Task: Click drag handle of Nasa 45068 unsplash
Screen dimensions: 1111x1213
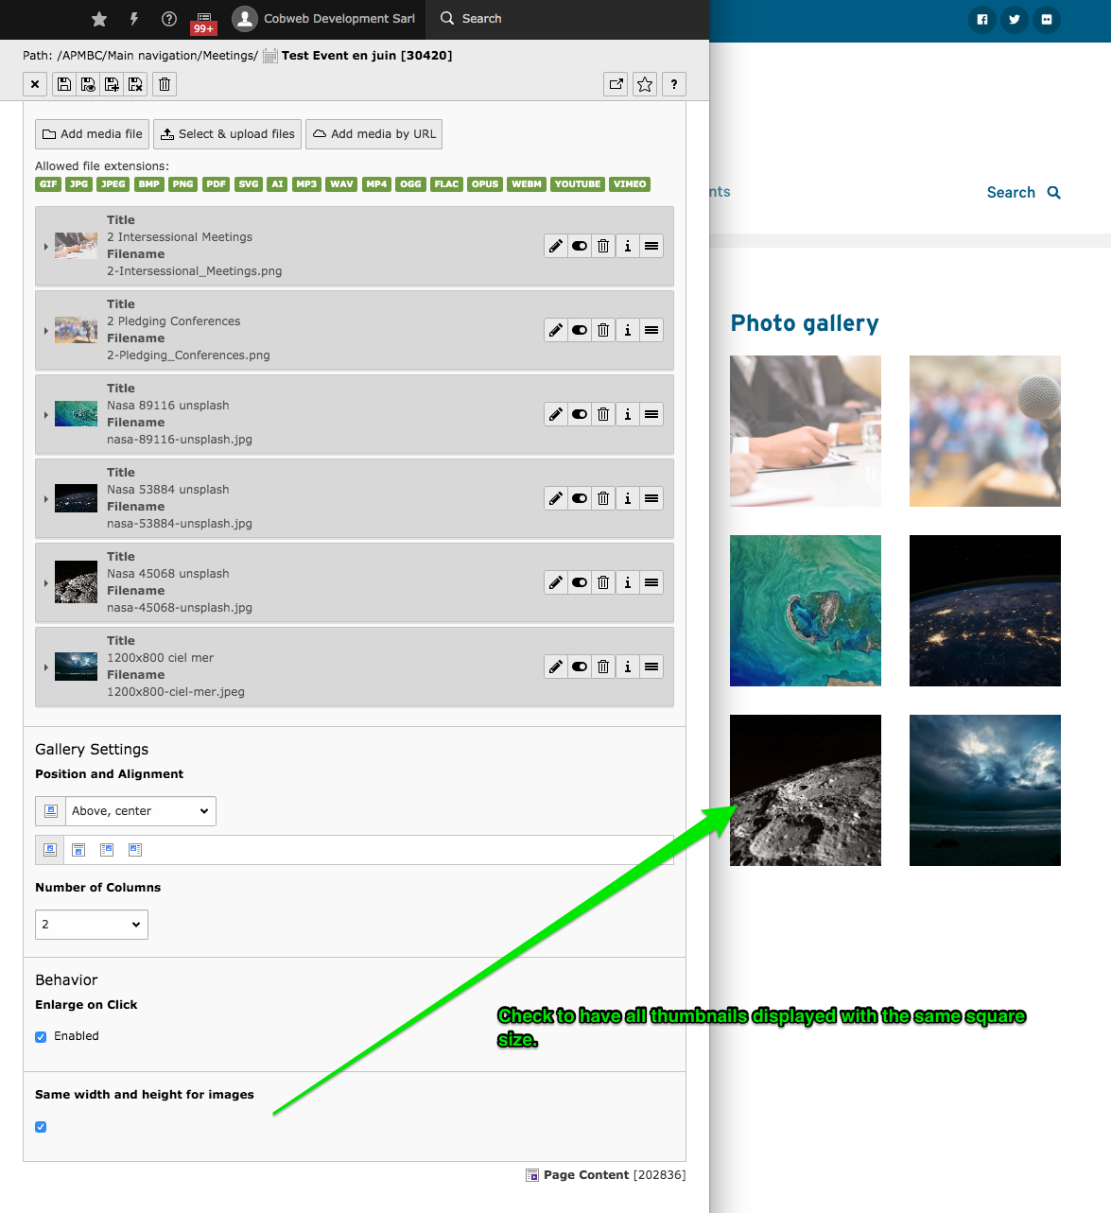Action: point(651,582)
